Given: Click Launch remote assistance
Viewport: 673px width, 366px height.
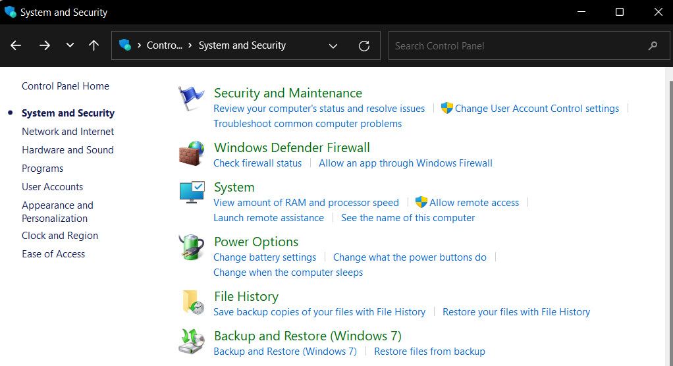Looking at the screenshot, I should [x=269, y=217].
